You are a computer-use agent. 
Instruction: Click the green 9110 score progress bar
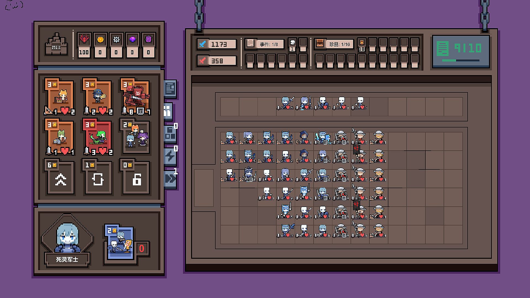pos(460,60)
